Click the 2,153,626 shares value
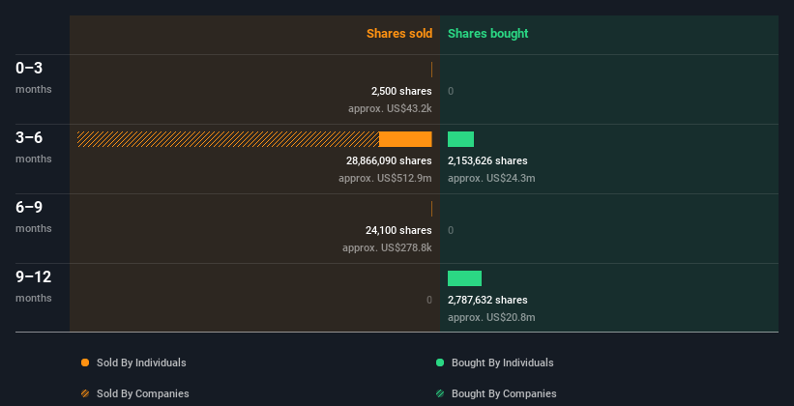 [x=487, y=160]
